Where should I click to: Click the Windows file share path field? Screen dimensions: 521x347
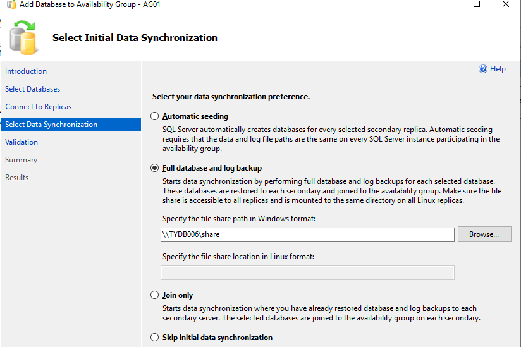[x=307, y=234]
